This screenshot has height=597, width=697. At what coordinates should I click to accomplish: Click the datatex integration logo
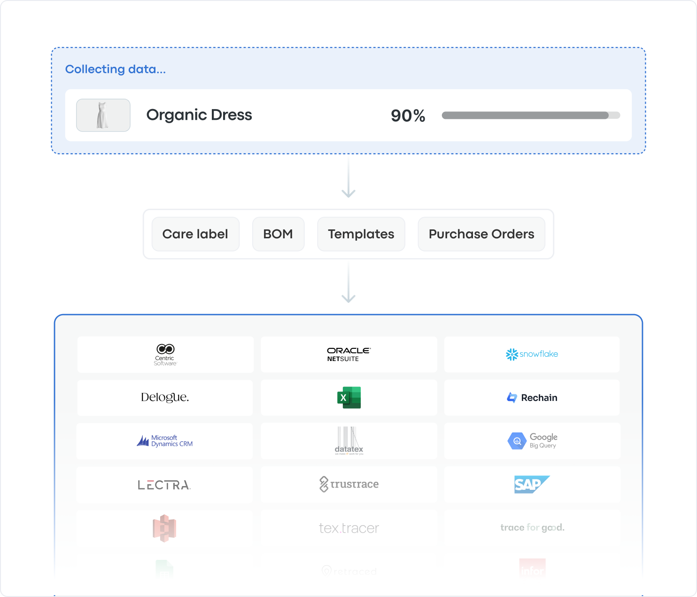[x=348, y=441]
